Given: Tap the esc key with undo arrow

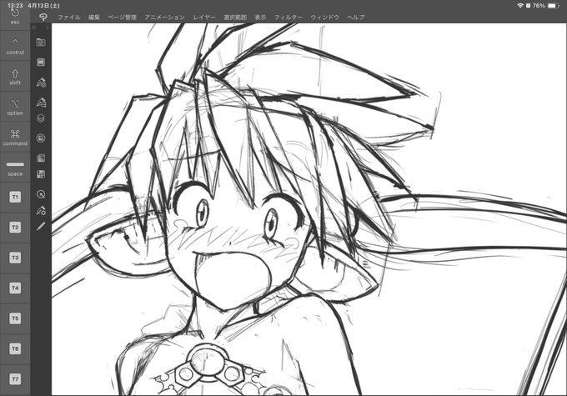Looking at the screenshot, I should [15, 17].
